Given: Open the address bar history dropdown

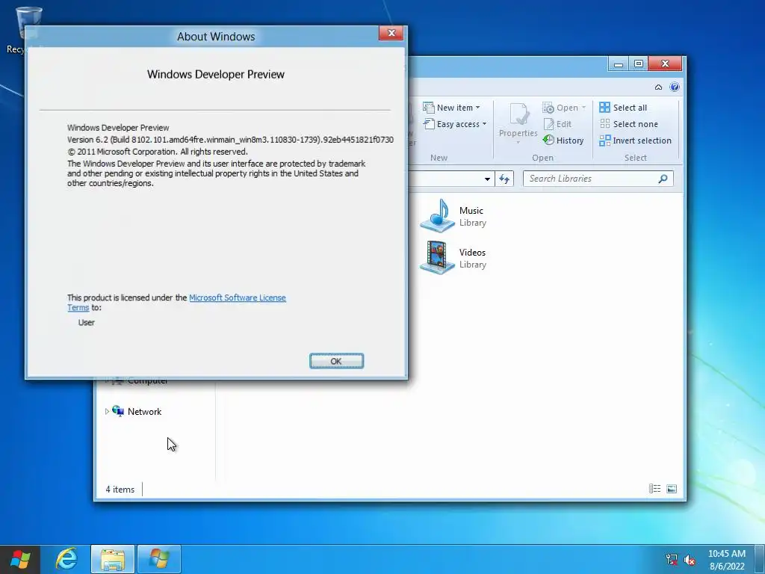Looking at the screenshot, I should [x=487, y=179].
